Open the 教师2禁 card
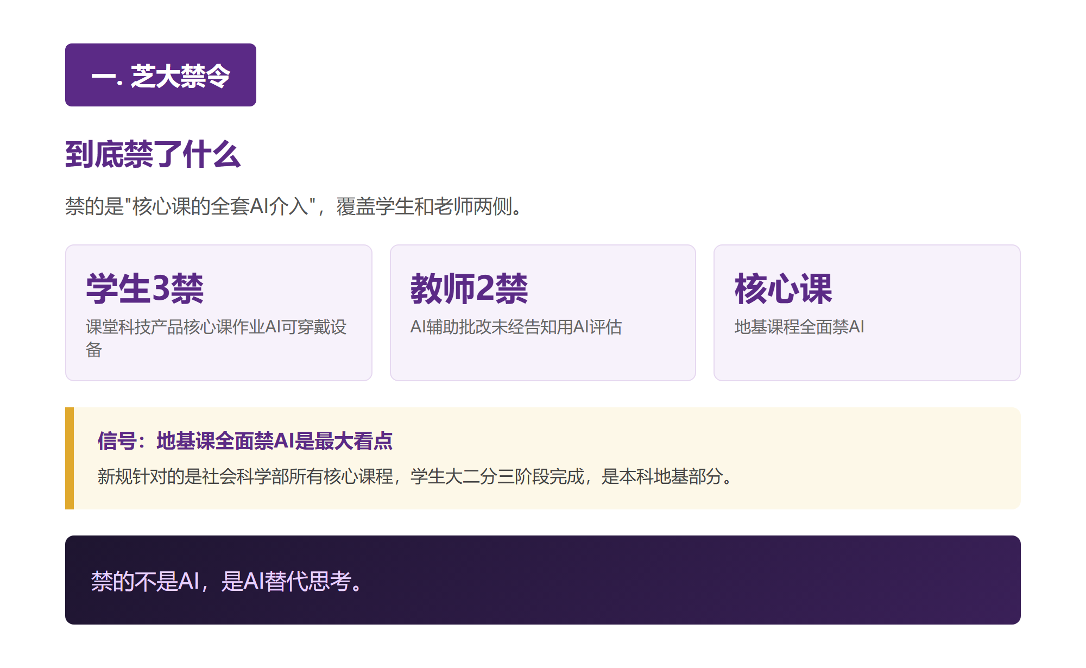The width and height of the screenshot is (1086, 668). (543, 313)
